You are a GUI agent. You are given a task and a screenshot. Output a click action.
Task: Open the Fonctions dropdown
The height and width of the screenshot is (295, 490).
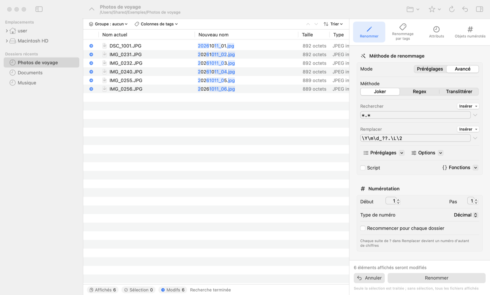(x=460, y=168)
